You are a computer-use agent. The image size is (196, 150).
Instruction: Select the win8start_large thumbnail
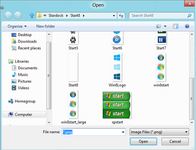(73, 104)
